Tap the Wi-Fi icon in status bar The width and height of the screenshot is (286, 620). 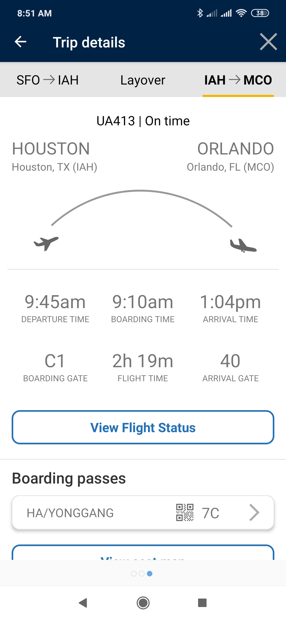pyautogui.click(x=241, y=13)
